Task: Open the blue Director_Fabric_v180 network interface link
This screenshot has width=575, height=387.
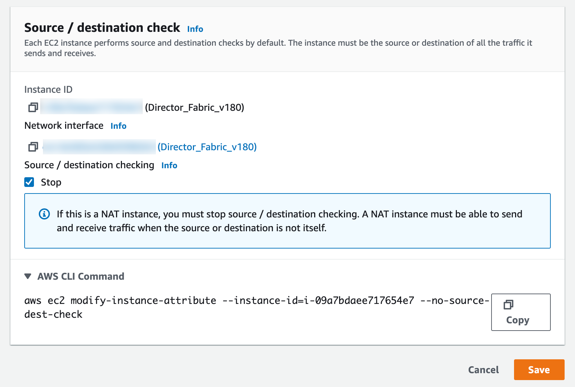Action: click(x=207, y=147)
